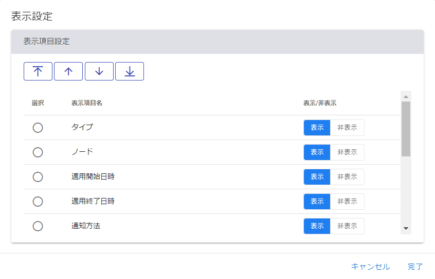Click the キャンセル button
Viewport: 435px width, 279px height.
coord(370,267)
